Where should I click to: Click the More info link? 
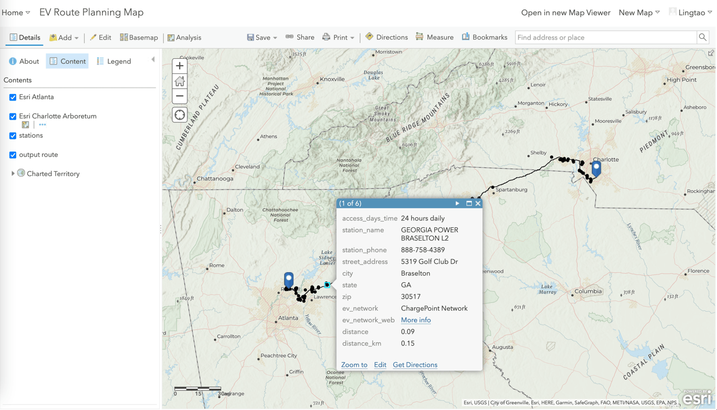click(x=416, y=320)
